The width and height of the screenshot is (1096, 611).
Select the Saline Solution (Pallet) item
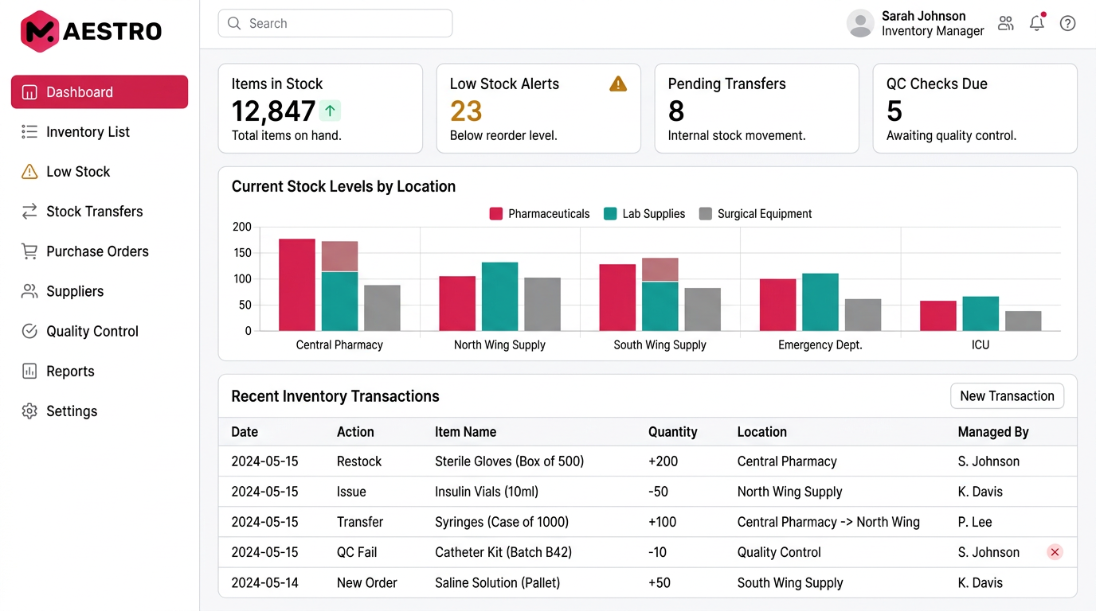(497, 582)
